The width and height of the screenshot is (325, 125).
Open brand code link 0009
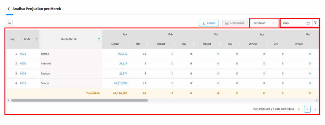[23, 73]
